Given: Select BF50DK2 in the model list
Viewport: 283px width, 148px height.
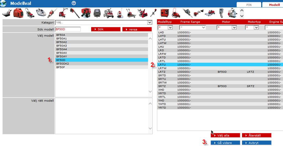Looking at the screenshot, I should click(102, 64).
